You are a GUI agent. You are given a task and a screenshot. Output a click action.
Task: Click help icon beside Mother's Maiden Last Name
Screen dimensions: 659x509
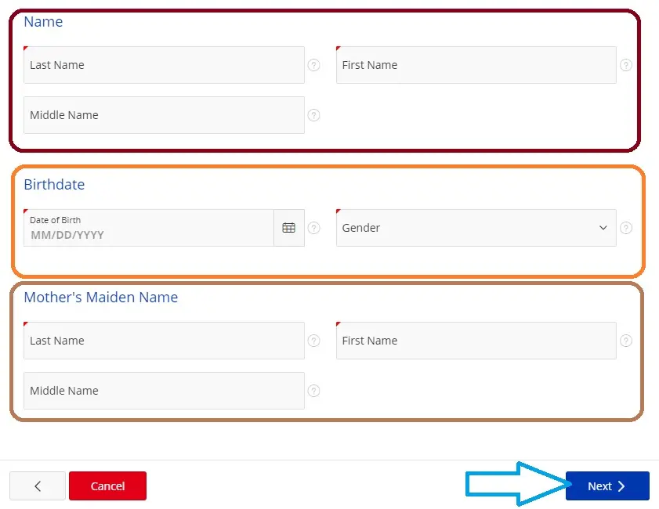pos(313,341)
